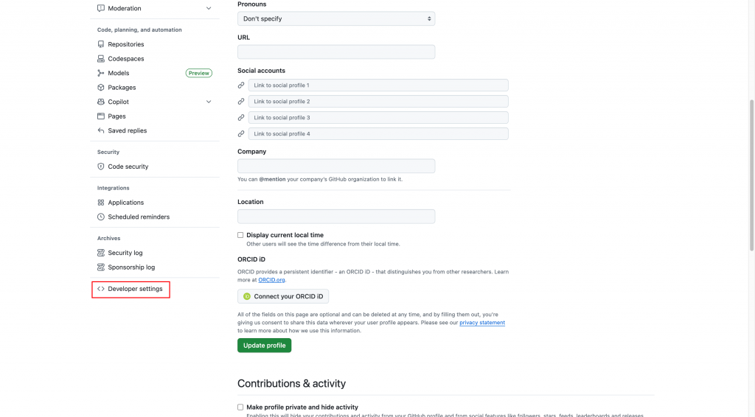Screen dimensions: 755x417
Task: Click the Scheduled reminders clock icon
Action: (x=101, y=217)
